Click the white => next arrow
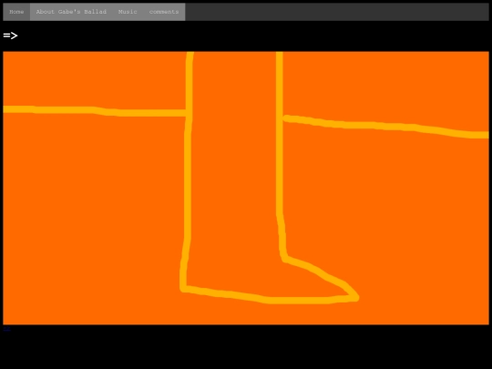The width and height of the screenshot is (492, 369). [x=10, y=36]
